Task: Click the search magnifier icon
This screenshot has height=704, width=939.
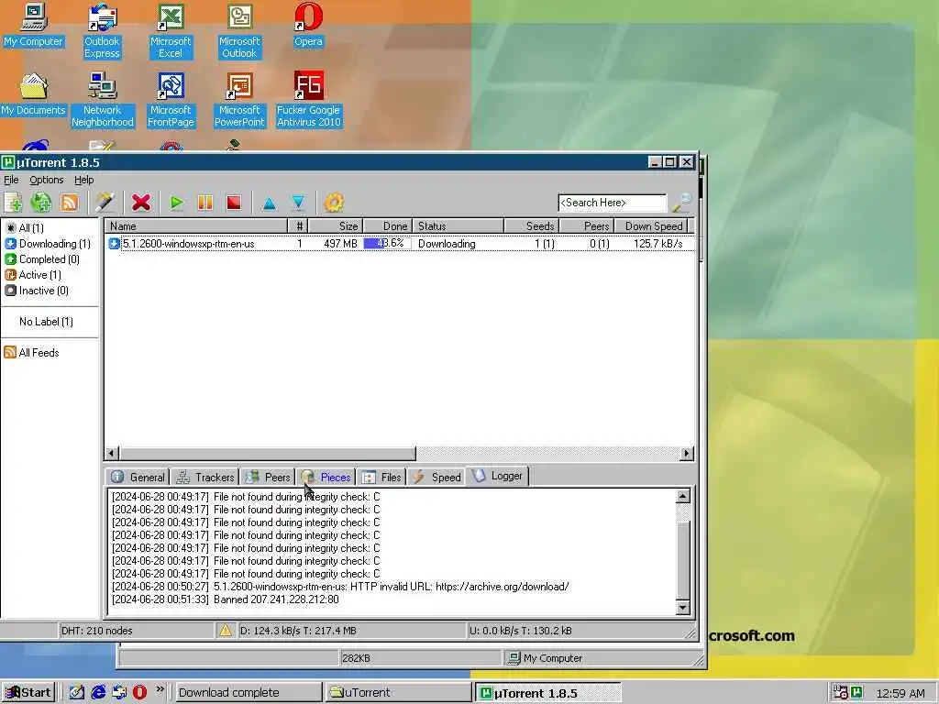Action: point(681,203)
